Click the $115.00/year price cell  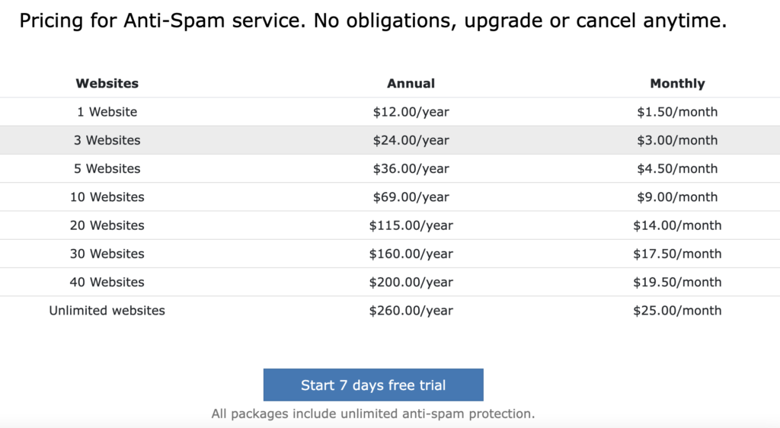(x=411, y=225)
